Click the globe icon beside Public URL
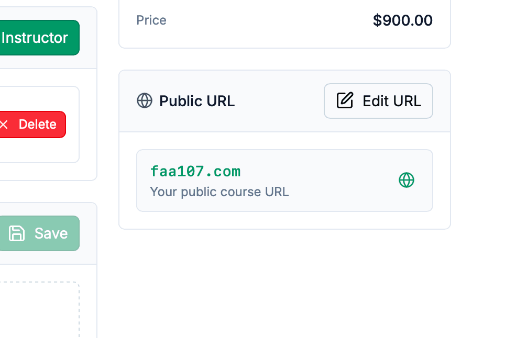 (x=145, y=101)
